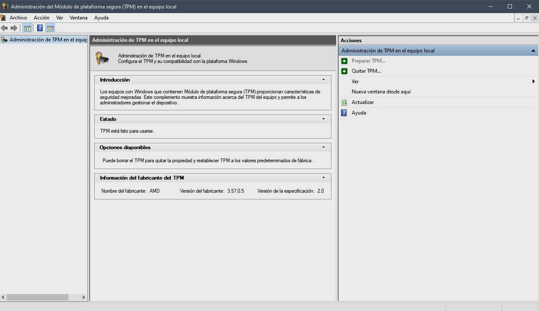Click the Actualizar refresh icon
The height and width of the screenshot is (311, 539).
[344, 102]
